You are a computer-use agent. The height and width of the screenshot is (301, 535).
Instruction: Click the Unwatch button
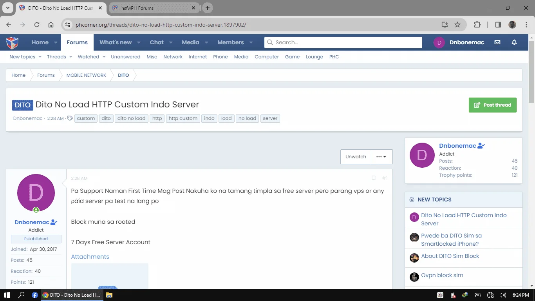coord(356,157)
